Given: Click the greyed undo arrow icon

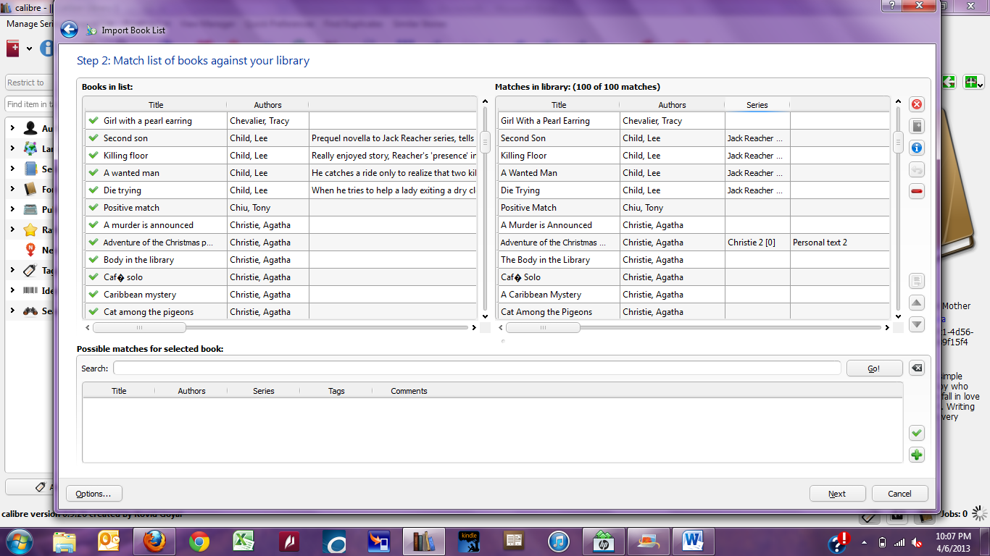Looking at the screenshot, I should coord(917,170).
